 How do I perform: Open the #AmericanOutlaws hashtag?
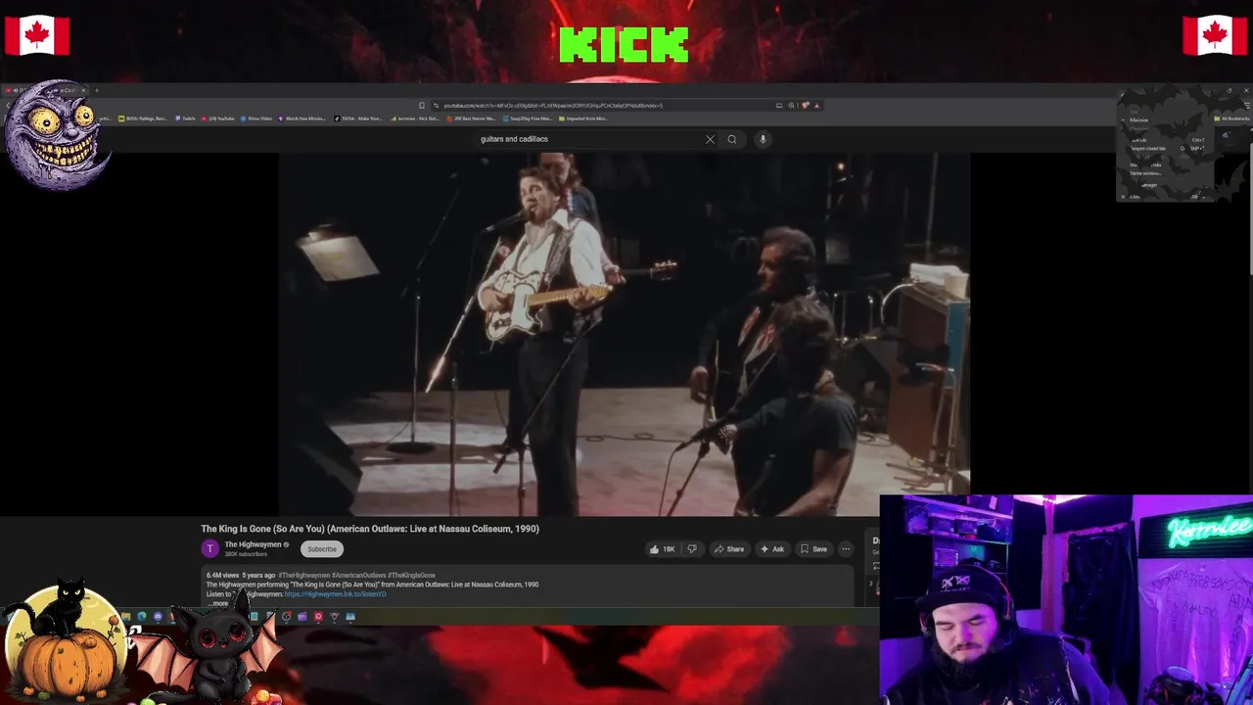coord(359,576)
